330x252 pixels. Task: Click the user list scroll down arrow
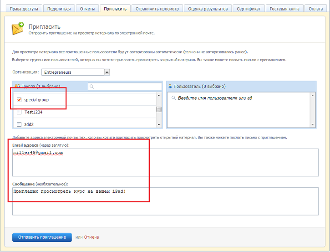coord(313,125)
